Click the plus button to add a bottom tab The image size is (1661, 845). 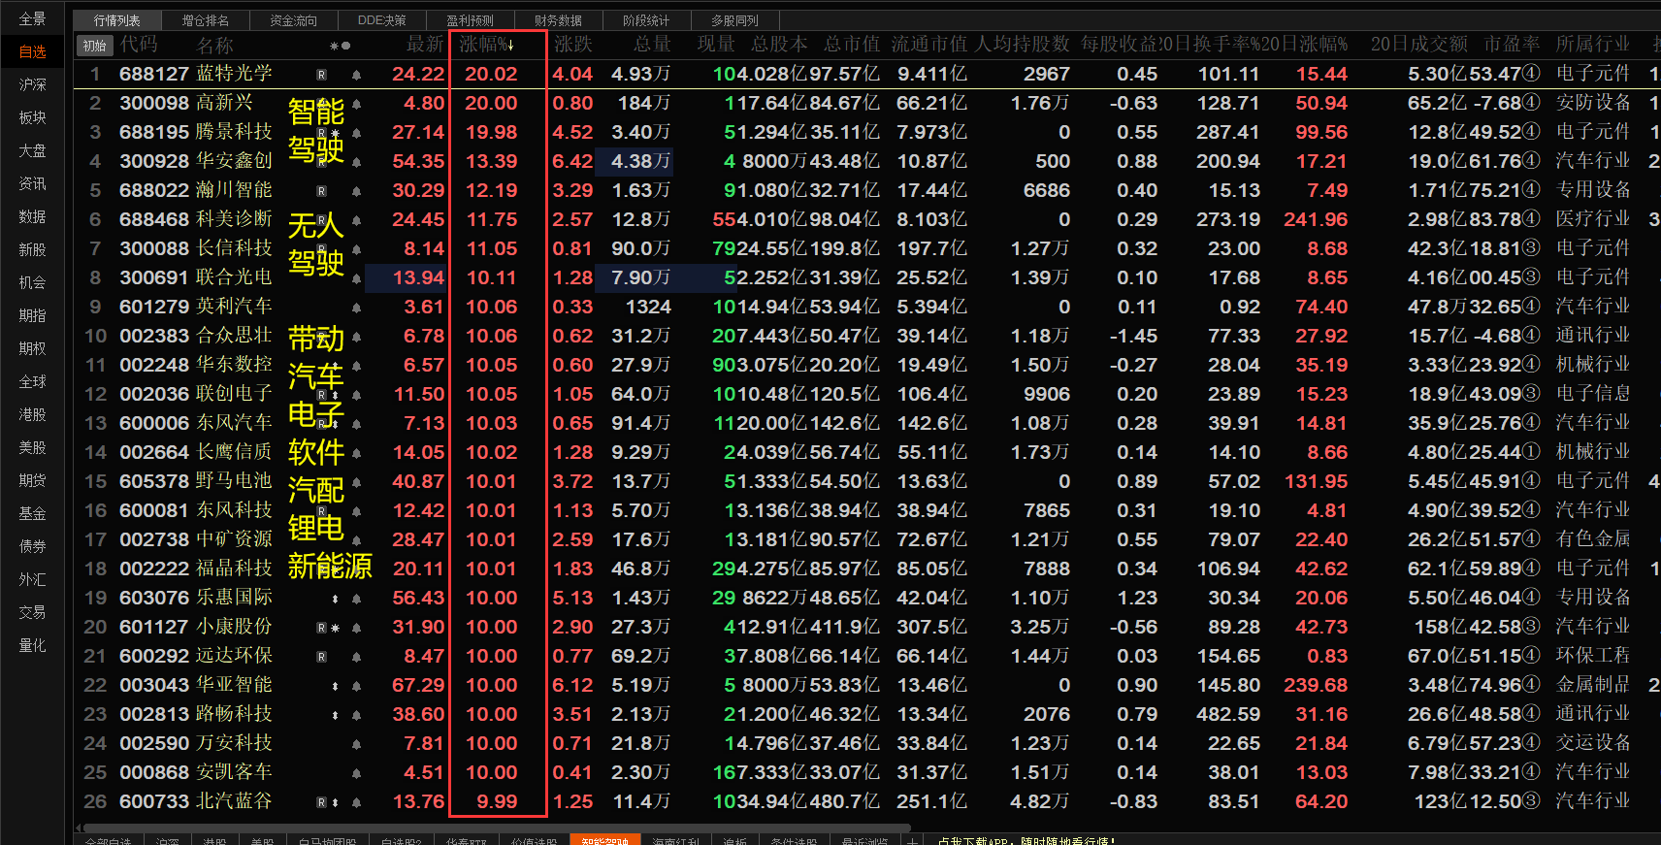[912, 841]
